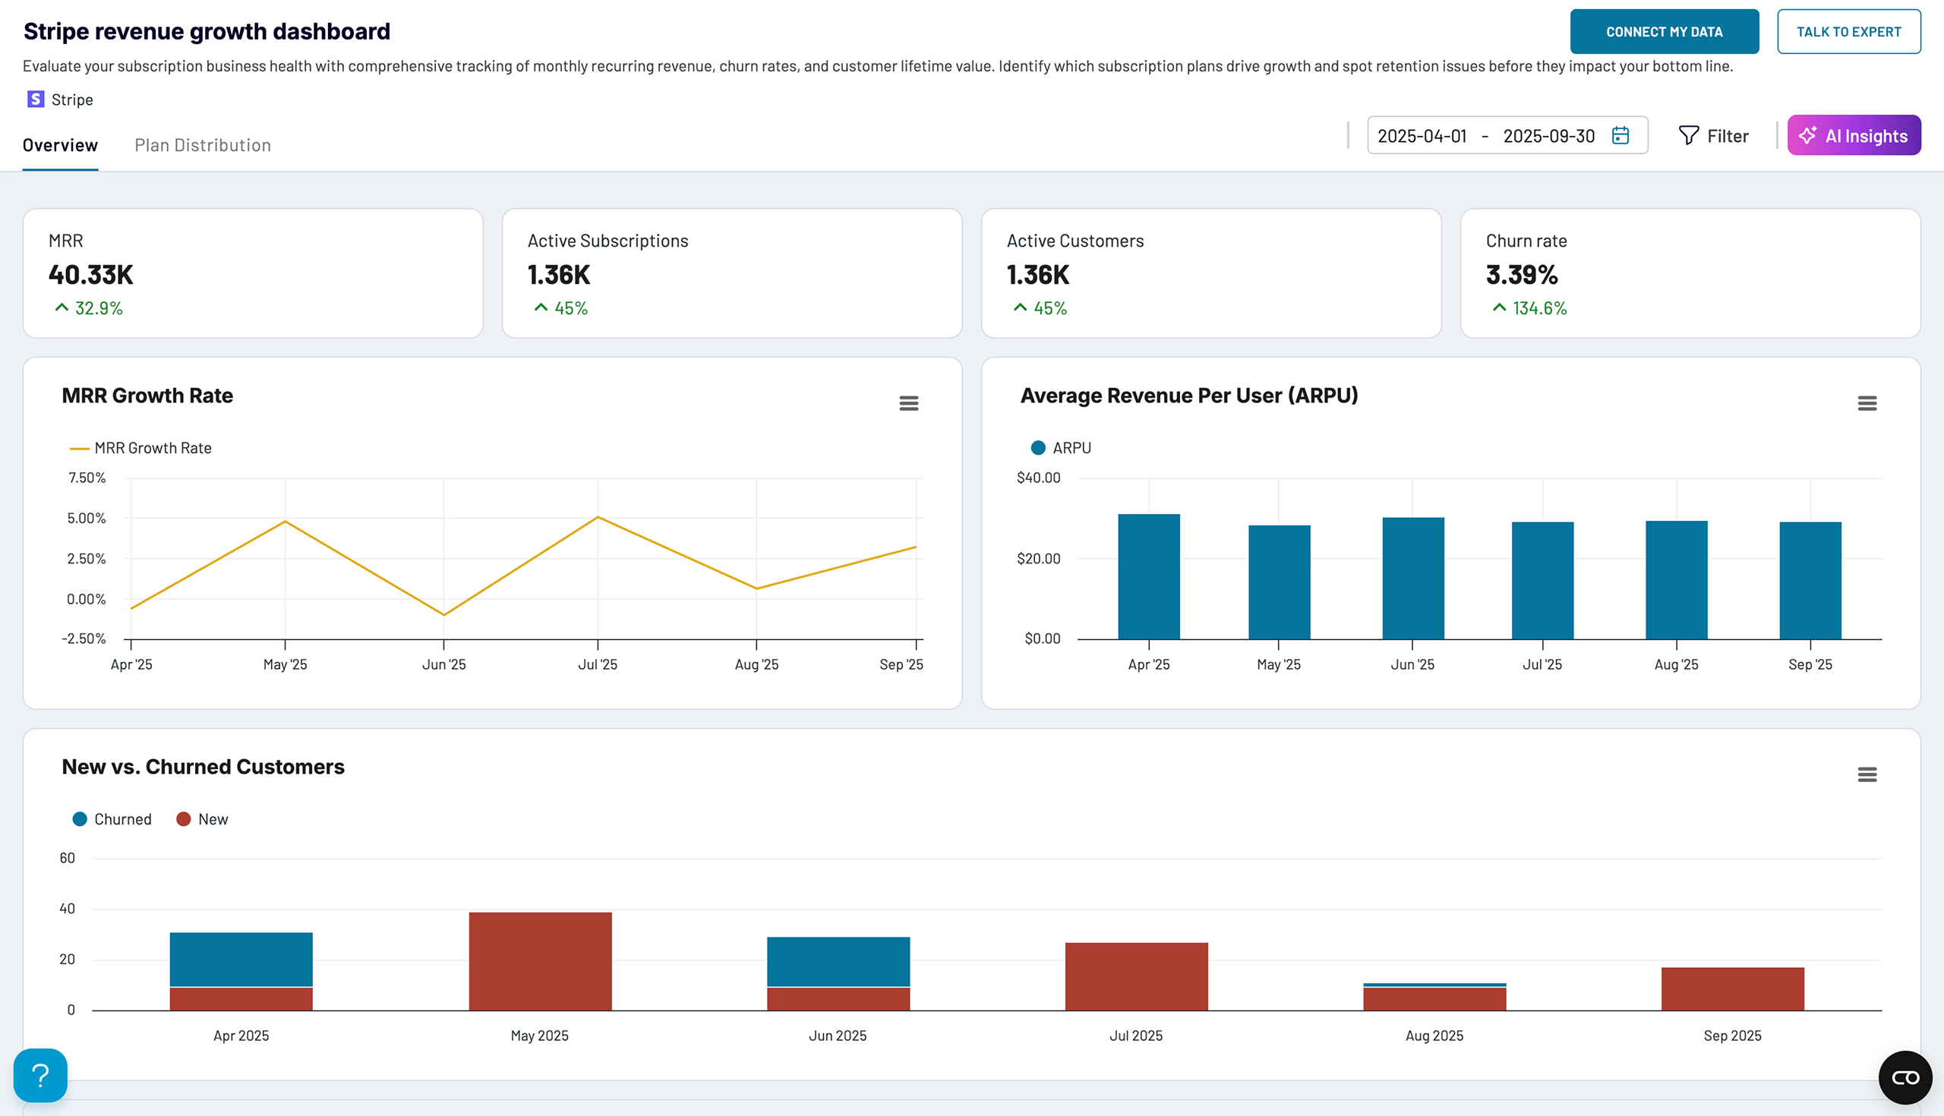
Task: Click the Talk to Expert button
Action: point(1848,31)
